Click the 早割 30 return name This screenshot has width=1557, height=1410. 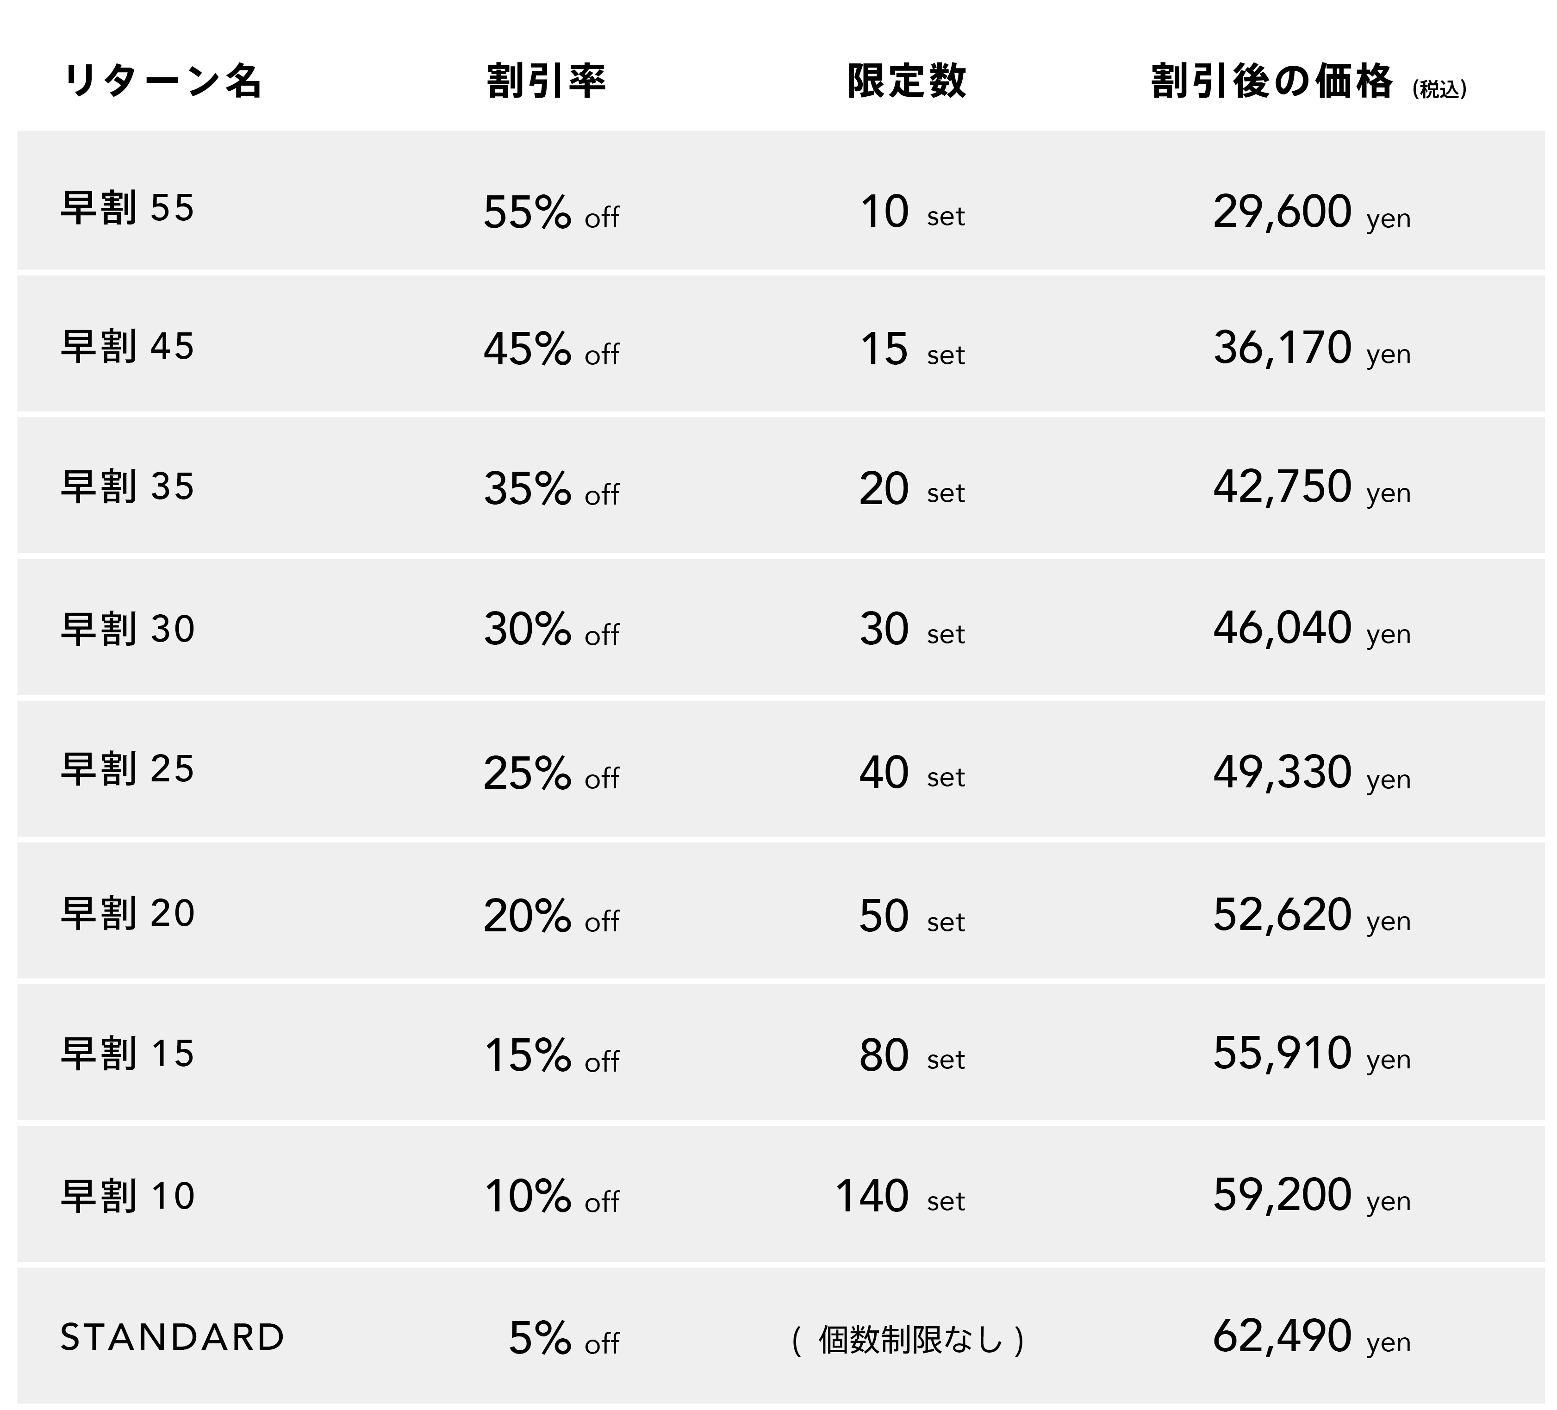(x=127, y=629)
